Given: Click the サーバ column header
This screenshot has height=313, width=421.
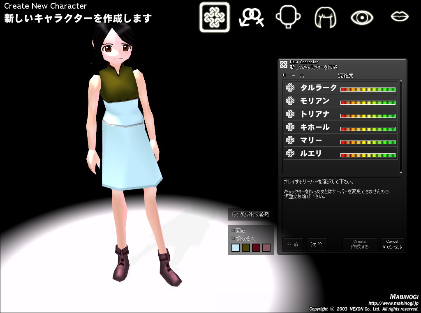Looking at the screenshot, I should coord(294,76).
